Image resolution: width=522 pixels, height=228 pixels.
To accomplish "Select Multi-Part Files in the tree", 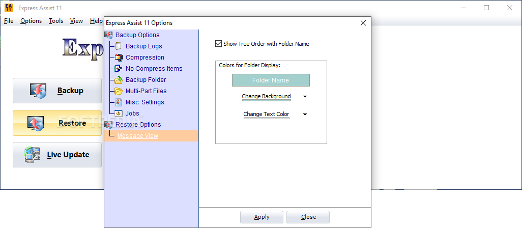I will click(146, 91).
